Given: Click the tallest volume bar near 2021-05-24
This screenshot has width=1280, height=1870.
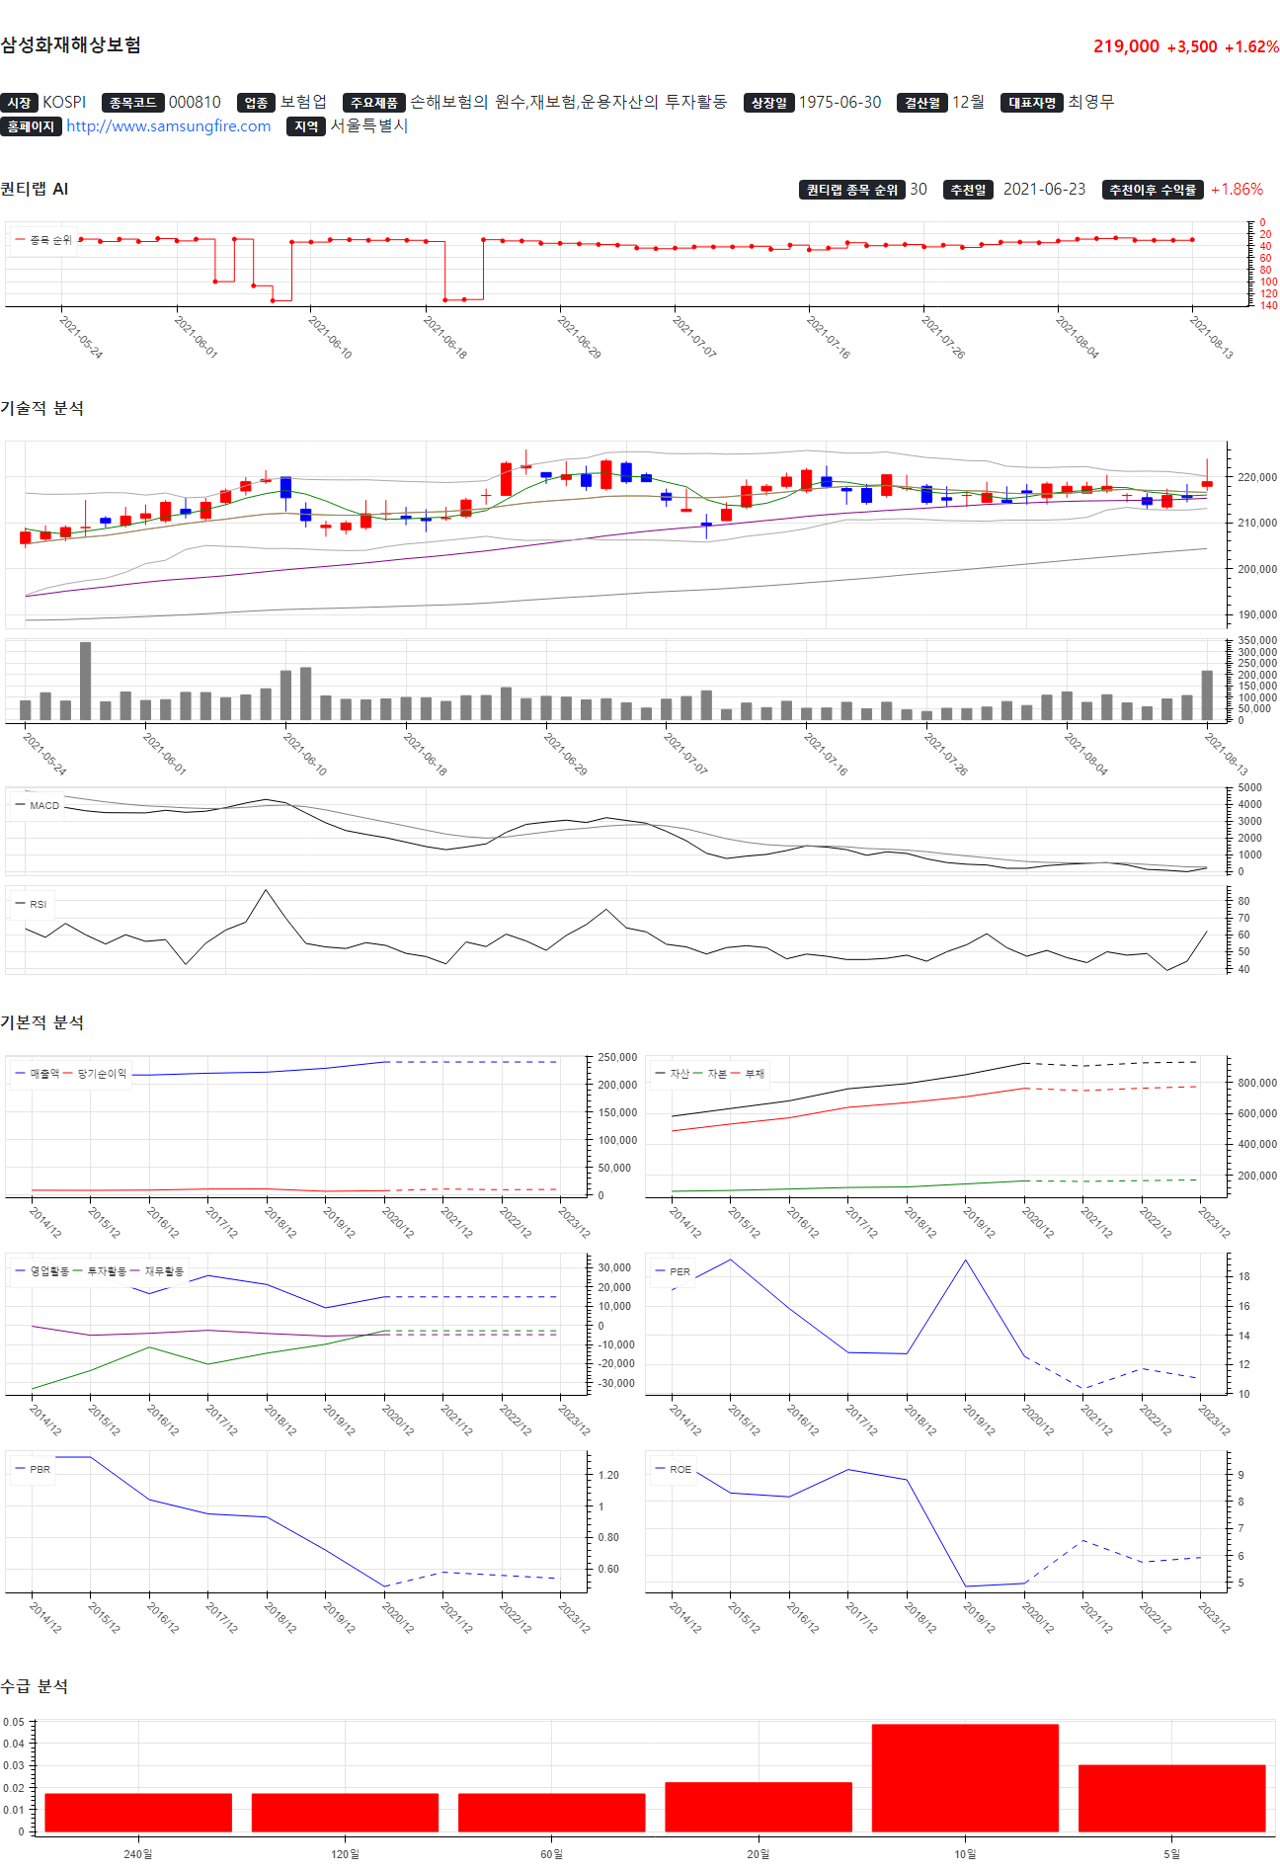Looking at the screenshot, I should 85,682.
